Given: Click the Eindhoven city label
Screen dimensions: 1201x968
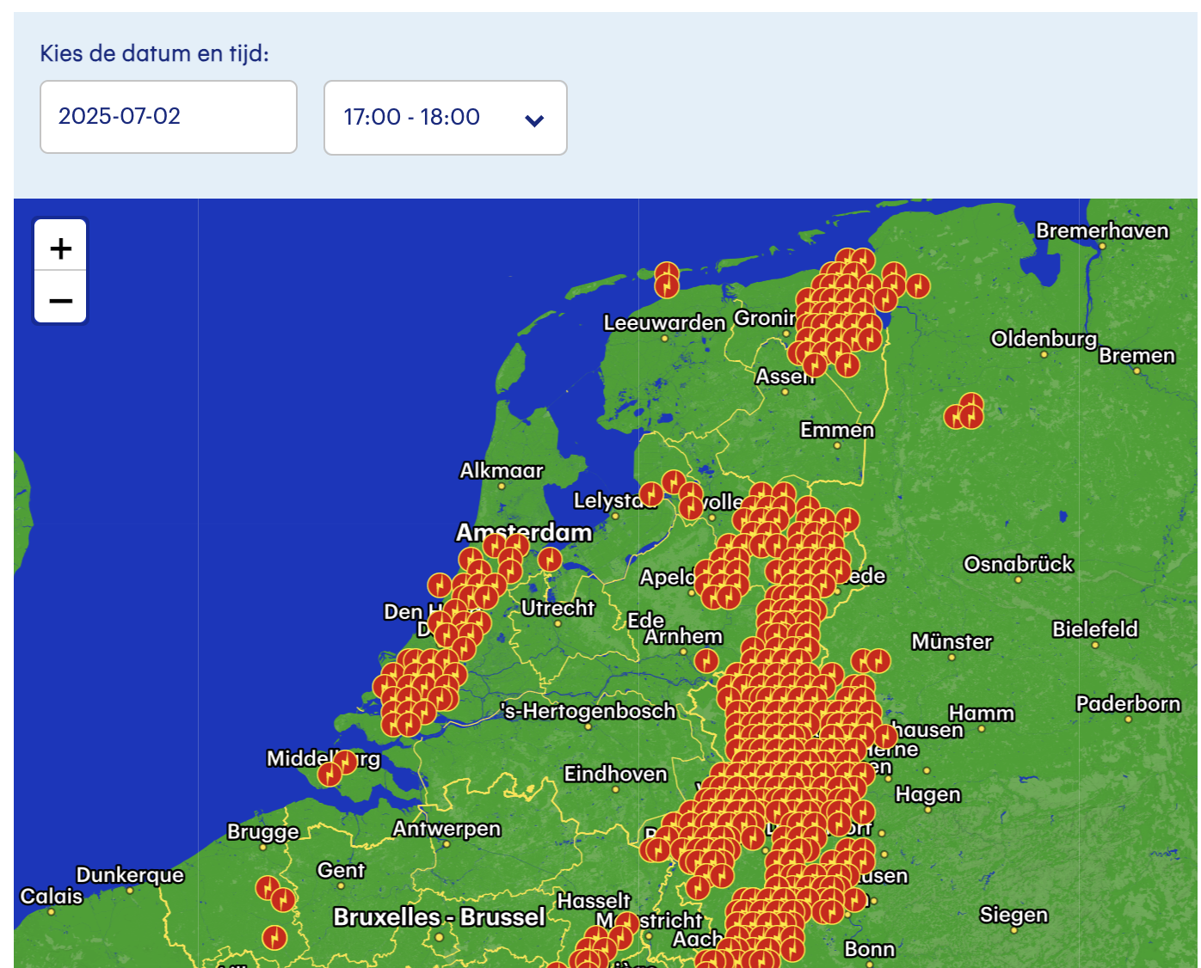Looking at the screenshot, I should [x=615, y=774].
